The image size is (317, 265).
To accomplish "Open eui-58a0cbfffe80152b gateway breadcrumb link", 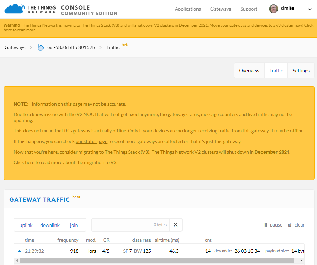I will point(71,48).
